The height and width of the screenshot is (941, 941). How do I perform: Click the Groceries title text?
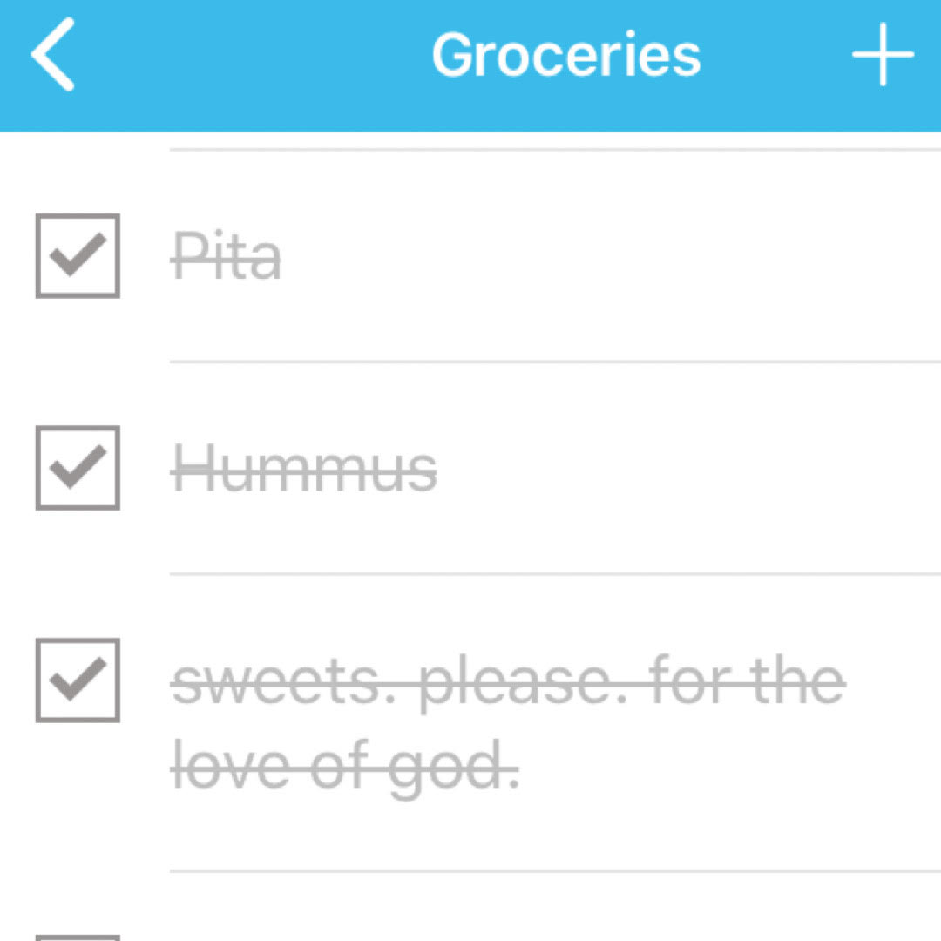566,55
